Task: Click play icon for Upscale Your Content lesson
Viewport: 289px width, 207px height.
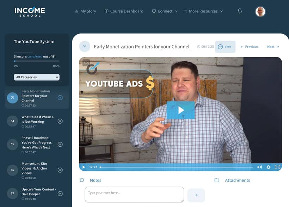Action: coord(60,194)
